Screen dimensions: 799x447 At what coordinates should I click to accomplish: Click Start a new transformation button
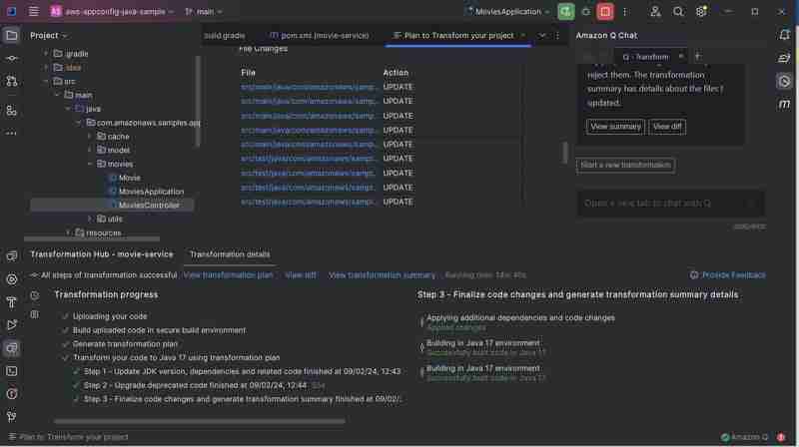point(626,165)
